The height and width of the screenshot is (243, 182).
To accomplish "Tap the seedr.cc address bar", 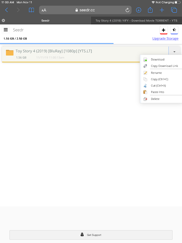I will click(85, 10).
